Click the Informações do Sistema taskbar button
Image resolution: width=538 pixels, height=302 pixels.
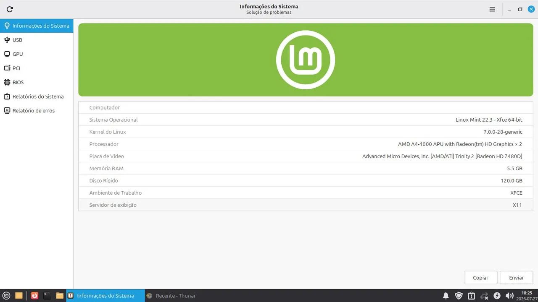[x=105, y=296]
